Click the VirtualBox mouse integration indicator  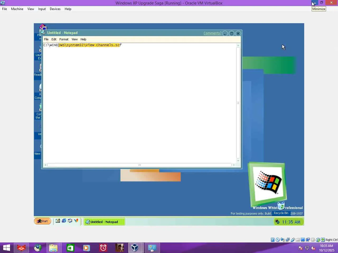[x=318, y=240]
